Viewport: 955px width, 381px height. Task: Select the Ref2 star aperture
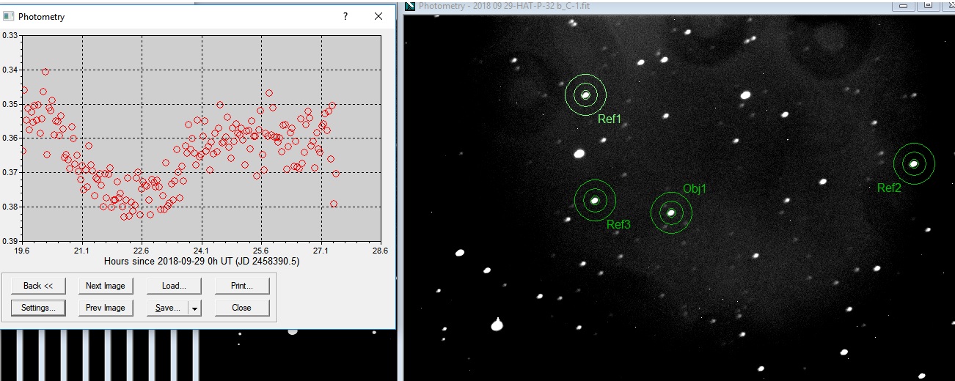tap(914, 163)
